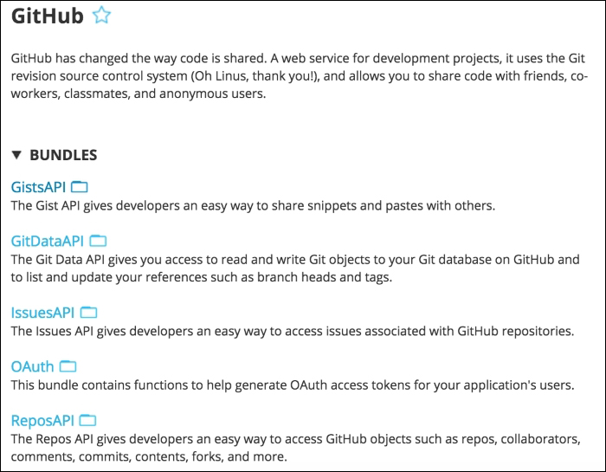Screen dimensions: 606x472
Task: Click the Issues API description text
Action: 293,332
